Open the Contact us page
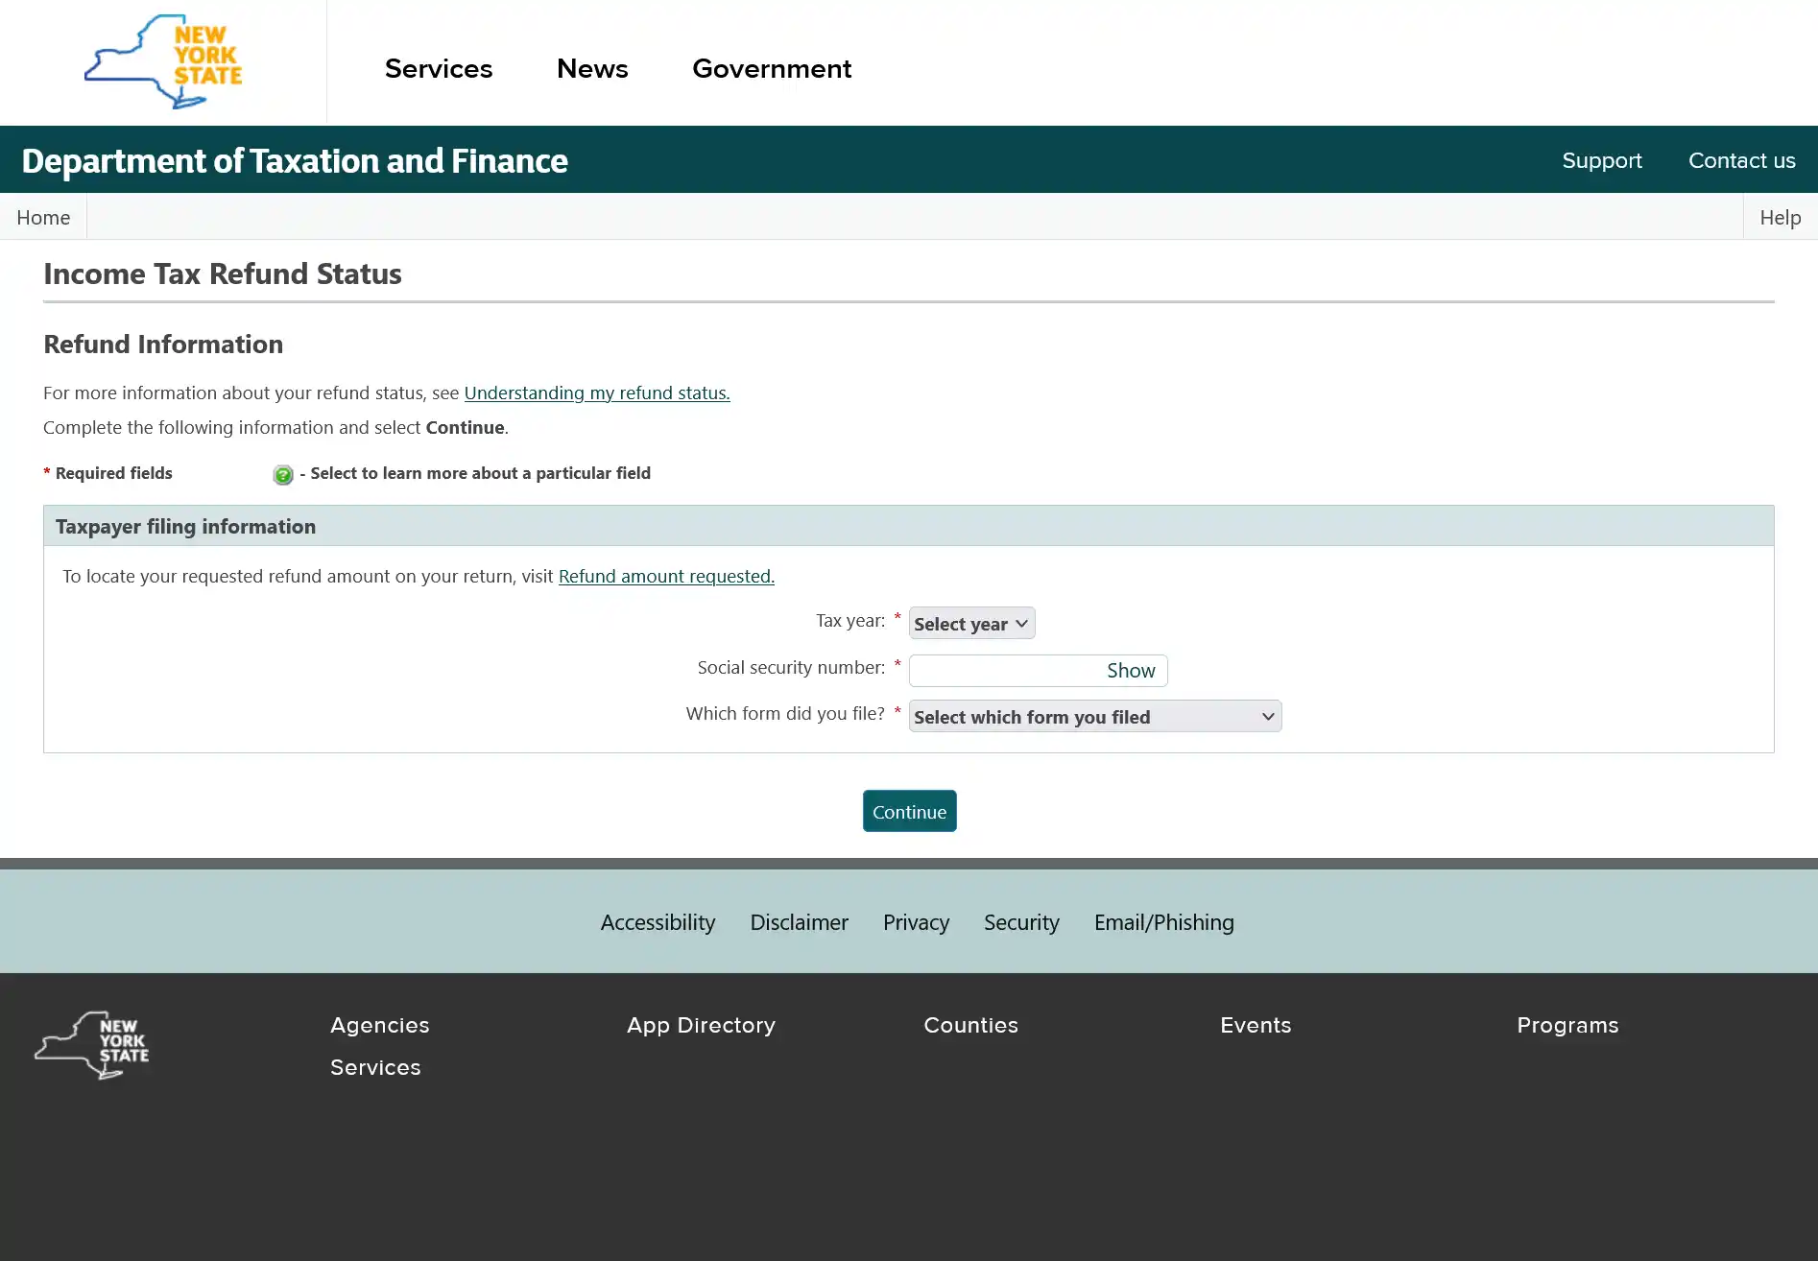1818x1261 pixels. [1740, 160]
